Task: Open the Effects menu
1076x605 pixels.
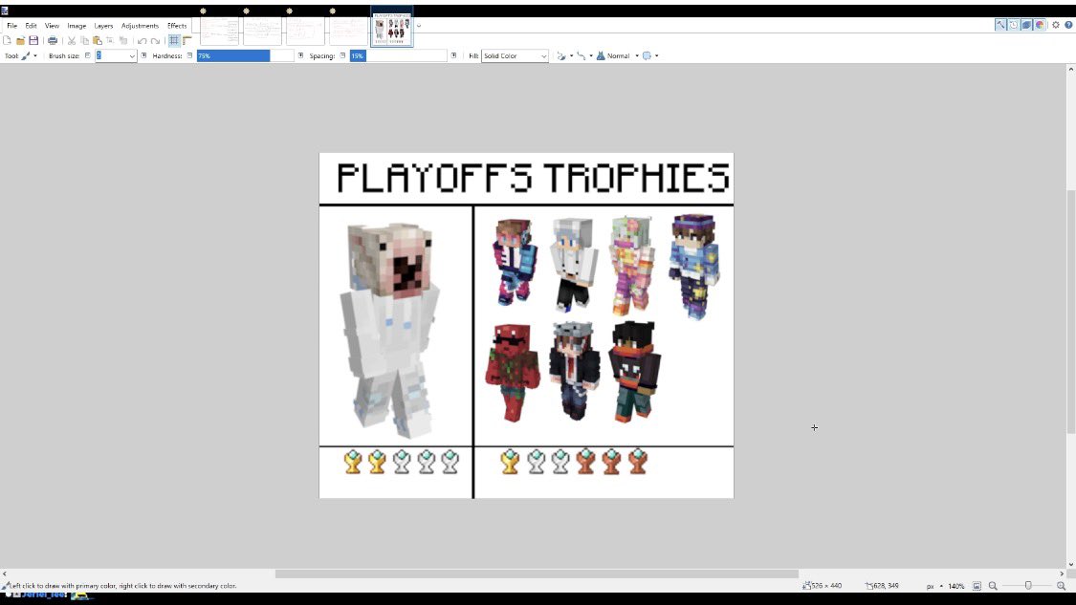Action: point(177,26)
